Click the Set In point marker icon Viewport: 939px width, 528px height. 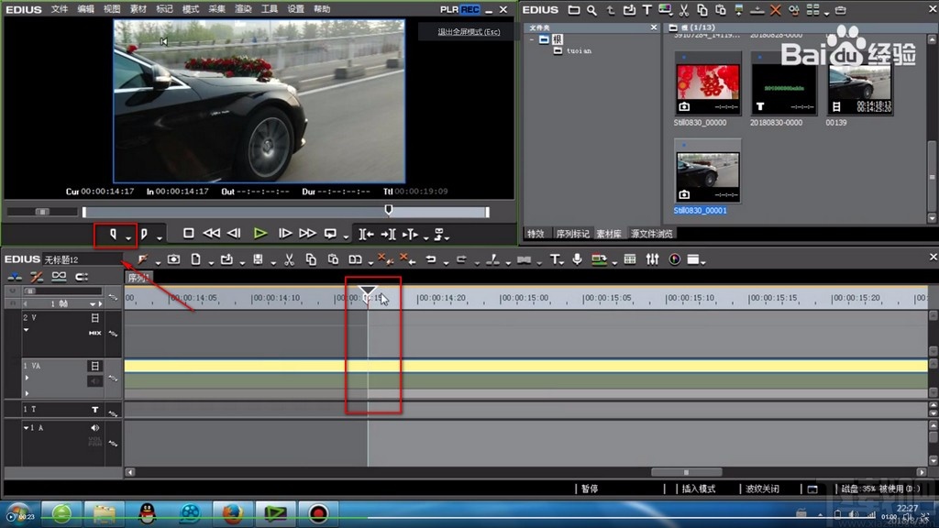coord(113,235)
